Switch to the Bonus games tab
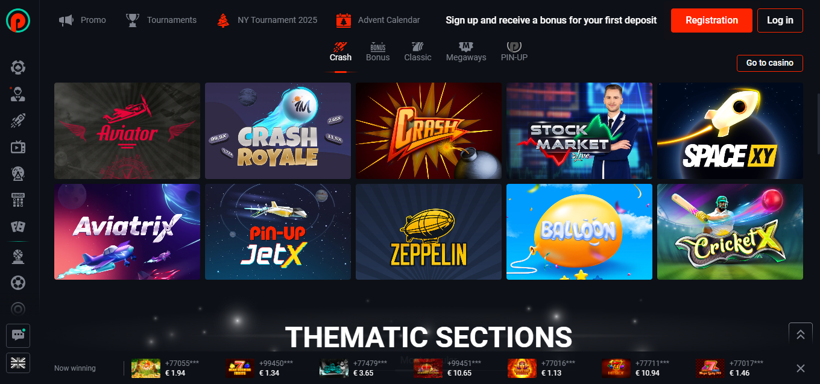The image size is (820, 384). [x=378, y=52]
